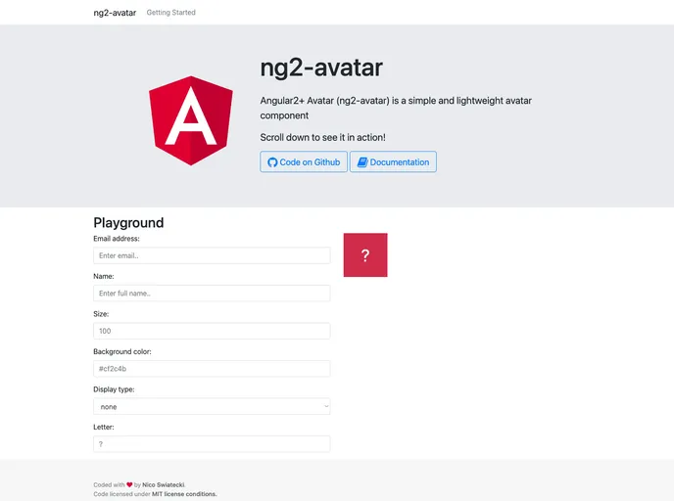This screenshot has height=501, width=674.
Task: Click the GitHub octocat icon
Action: 272,162
